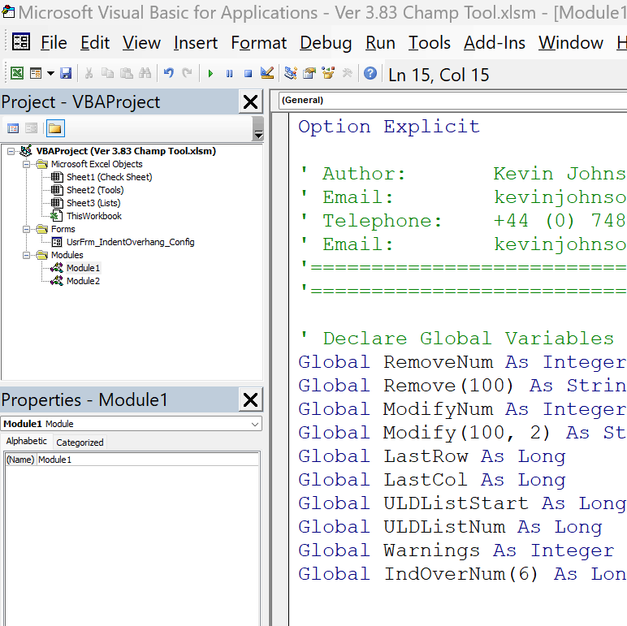Select the Microsoft Excel Objects folder label

(x=97, y=164)
